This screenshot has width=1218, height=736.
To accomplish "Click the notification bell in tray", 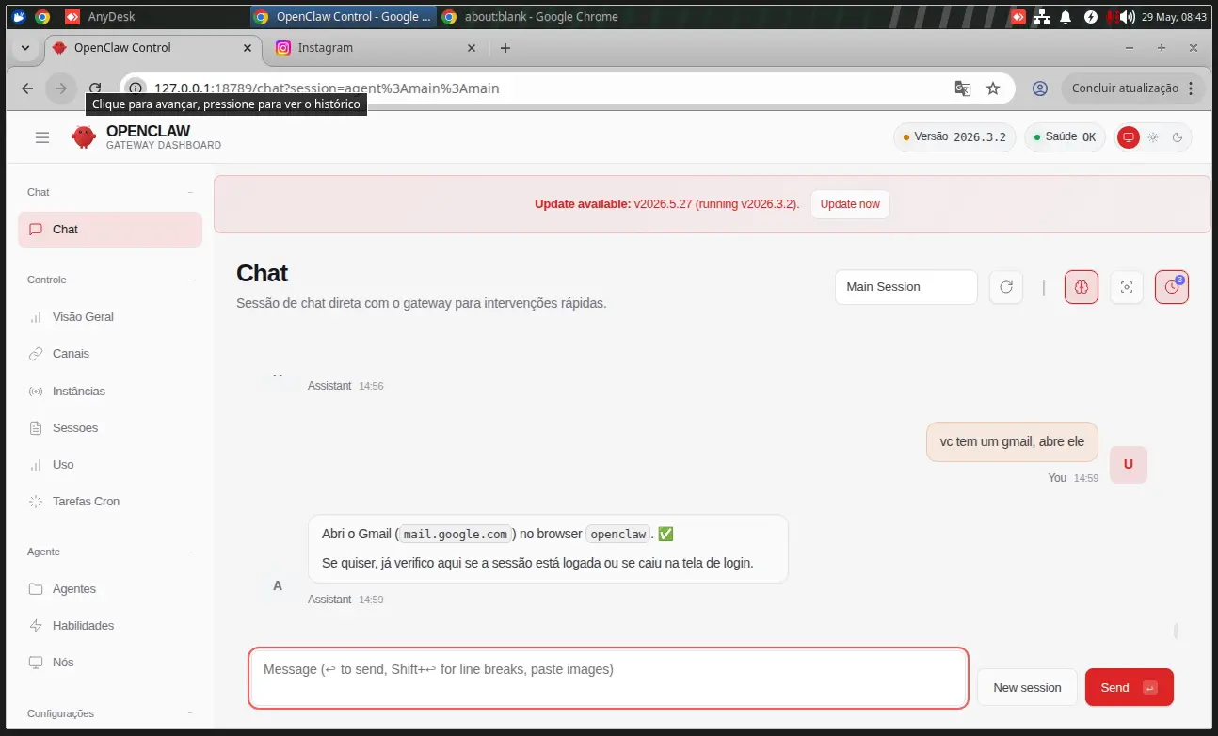I will [1066, 16].
